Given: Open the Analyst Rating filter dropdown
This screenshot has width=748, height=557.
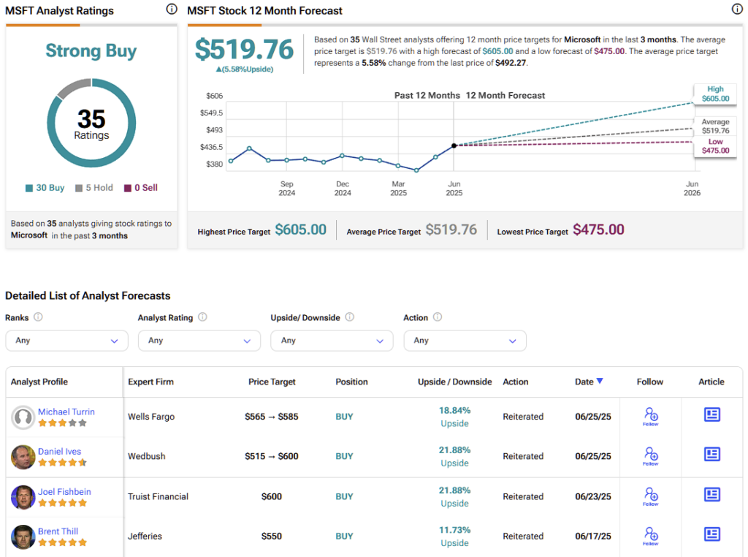Looking at the screenshot, I should [x=199, y=341].
